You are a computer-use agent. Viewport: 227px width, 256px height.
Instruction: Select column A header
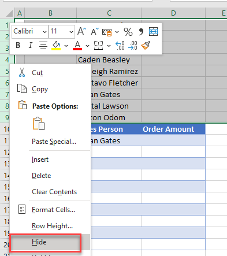20,13
